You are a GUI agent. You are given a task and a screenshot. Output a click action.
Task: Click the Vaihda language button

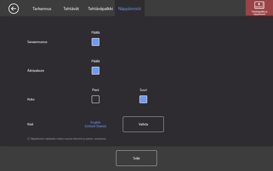143,124
